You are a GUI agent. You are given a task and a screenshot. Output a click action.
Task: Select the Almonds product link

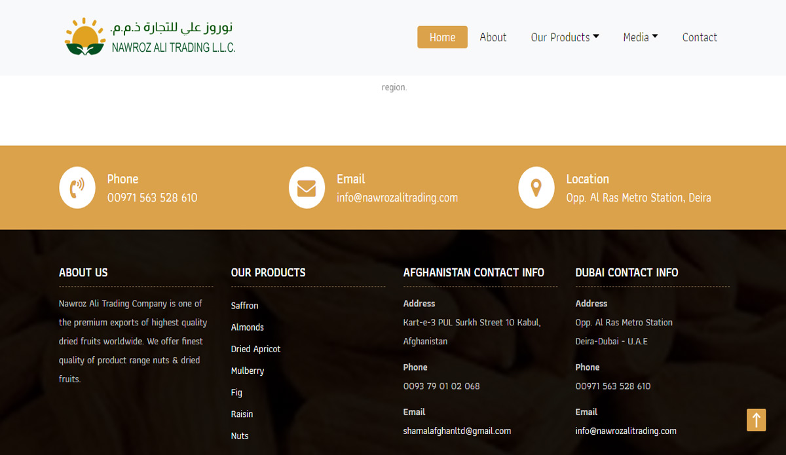click(247, 327)
